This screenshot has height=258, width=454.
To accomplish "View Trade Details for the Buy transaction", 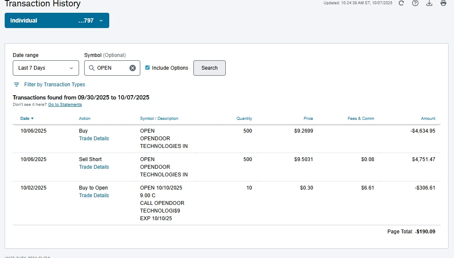I will pos(94,139).
